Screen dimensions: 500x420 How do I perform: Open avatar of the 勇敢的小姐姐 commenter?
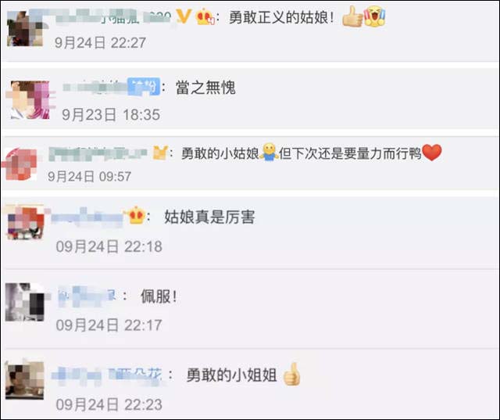[24, 380]
